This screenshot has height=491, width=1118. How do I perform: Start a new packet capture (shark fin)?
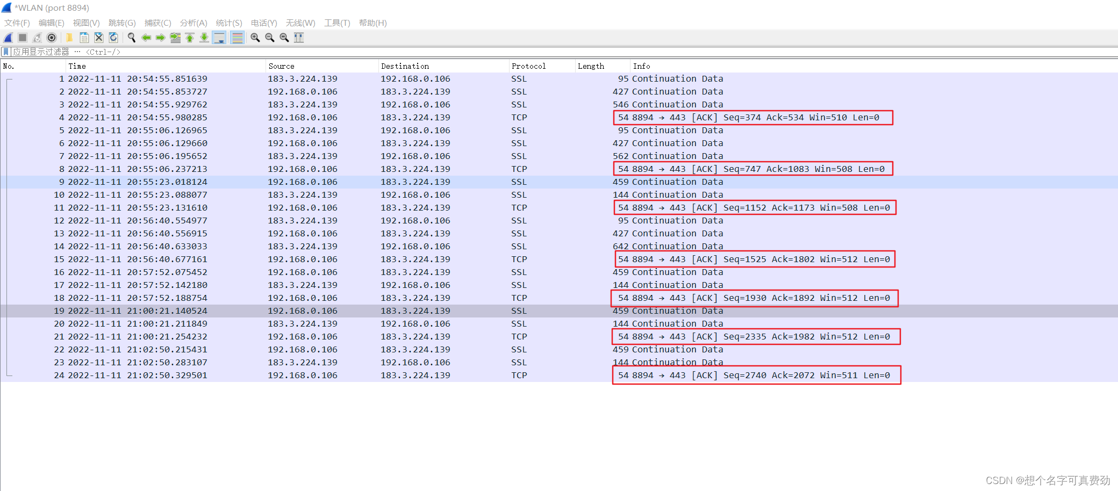[9, 38]
